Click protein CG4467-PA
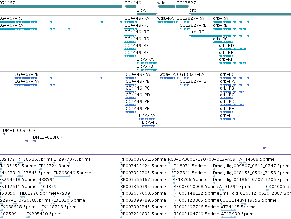 (35, 85)
